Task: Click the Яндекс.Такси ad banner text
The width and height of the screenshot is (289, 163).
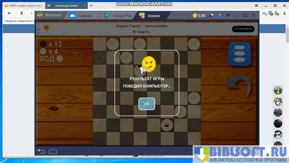Action: (142, 26)
